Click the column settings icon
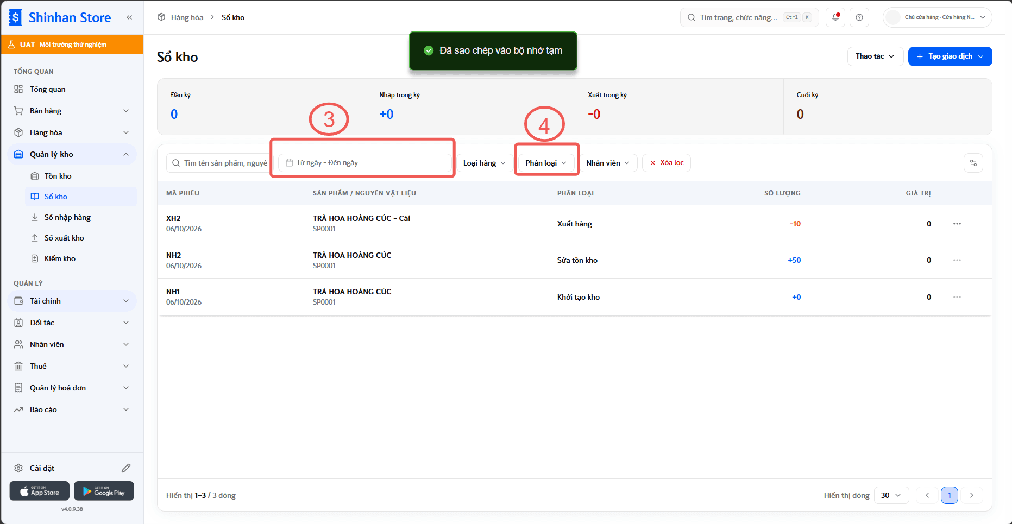This screenshot has width=1012, height=524. click(973, 163)
